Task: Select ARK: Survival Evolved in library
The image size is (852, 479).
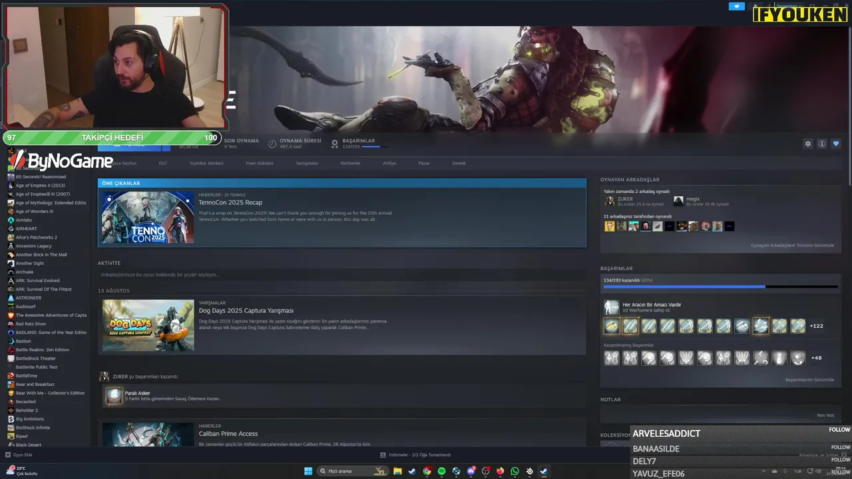Action: click(x=38, y=281)
